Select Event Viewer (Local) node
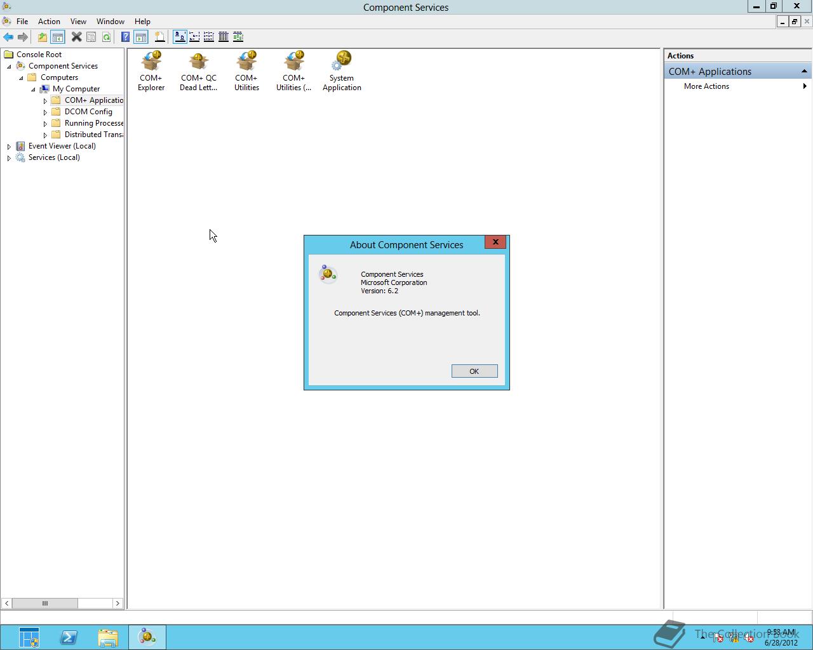 pos(62,146)
